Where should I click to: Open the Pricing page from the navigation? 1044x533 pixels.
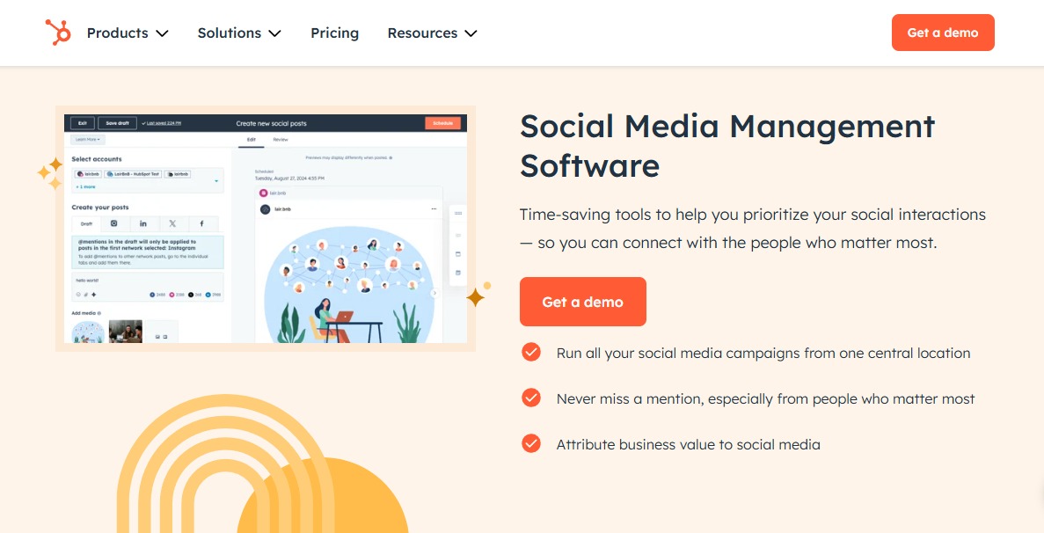point(334,33)
